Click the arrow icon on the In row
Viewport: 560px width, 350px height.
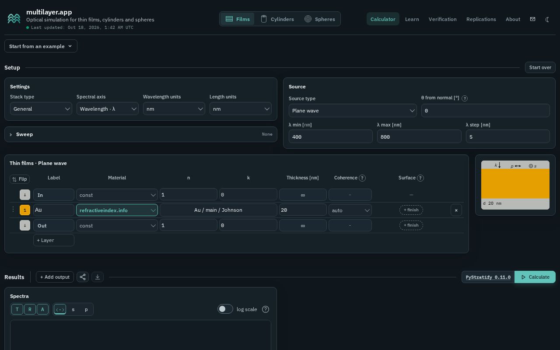[x=25, y=195]
